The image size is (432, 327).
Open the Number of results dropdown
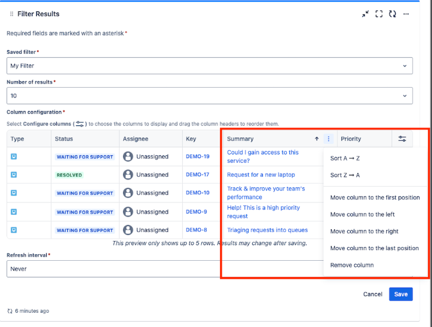[209, 96]
